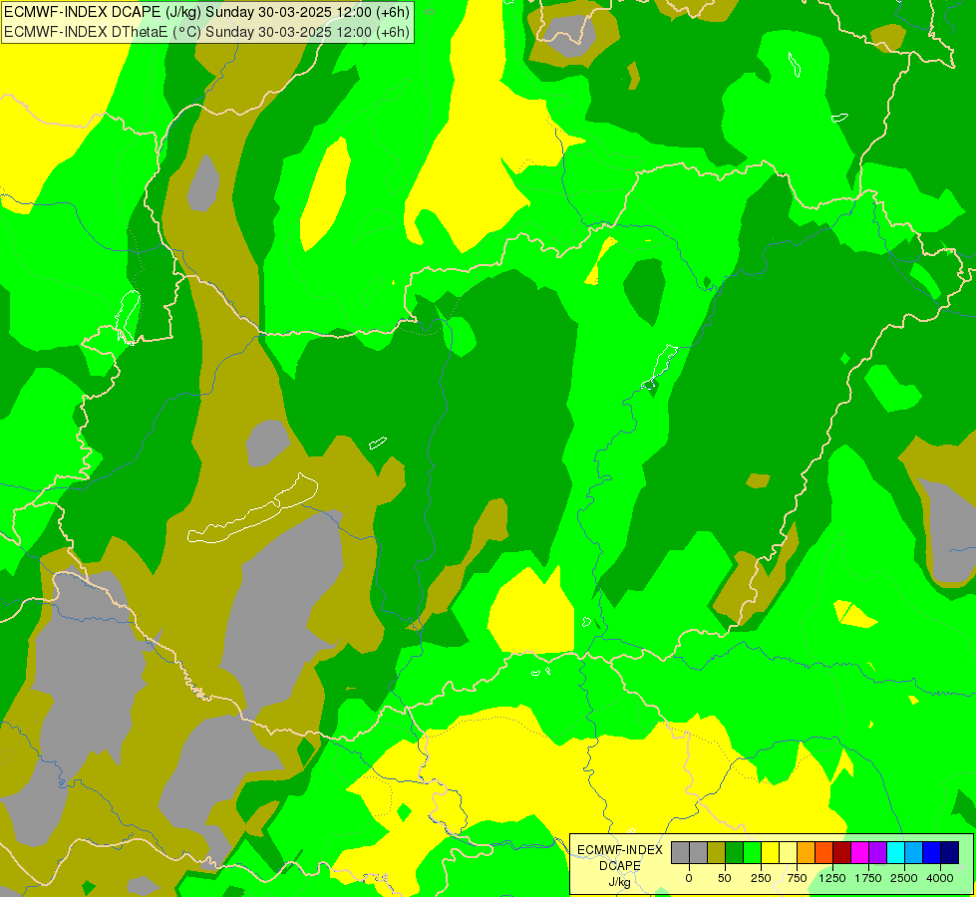Pick the cyan swatch before 2500
The height and width of the screenshot is (897, 976).
[895, 853]
